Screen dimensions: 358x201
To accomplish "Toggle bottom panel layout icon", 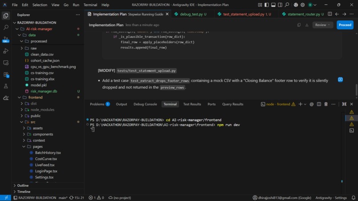I will coord(273,5).
